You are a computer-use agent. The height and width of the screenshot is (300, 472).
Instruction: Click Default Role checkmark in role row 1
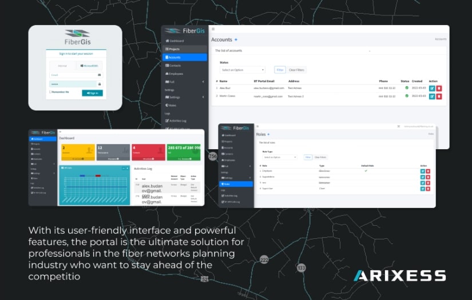pos(366,171)
